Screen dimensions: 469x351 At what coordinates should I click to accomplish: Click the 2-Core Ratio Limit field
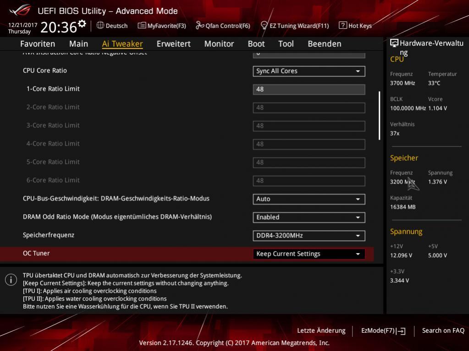click(309, 108)
